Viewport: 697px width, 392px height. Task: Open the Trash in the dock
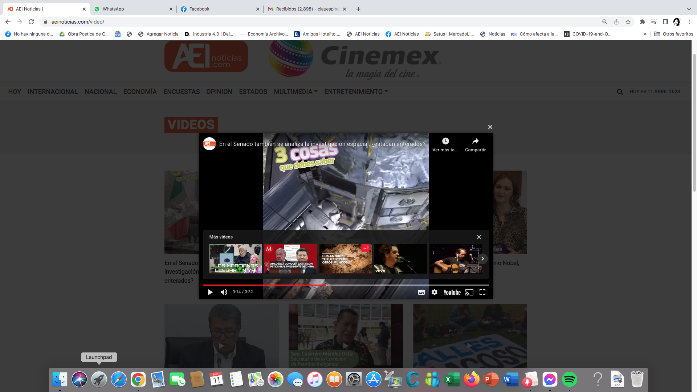pos(637,380)
